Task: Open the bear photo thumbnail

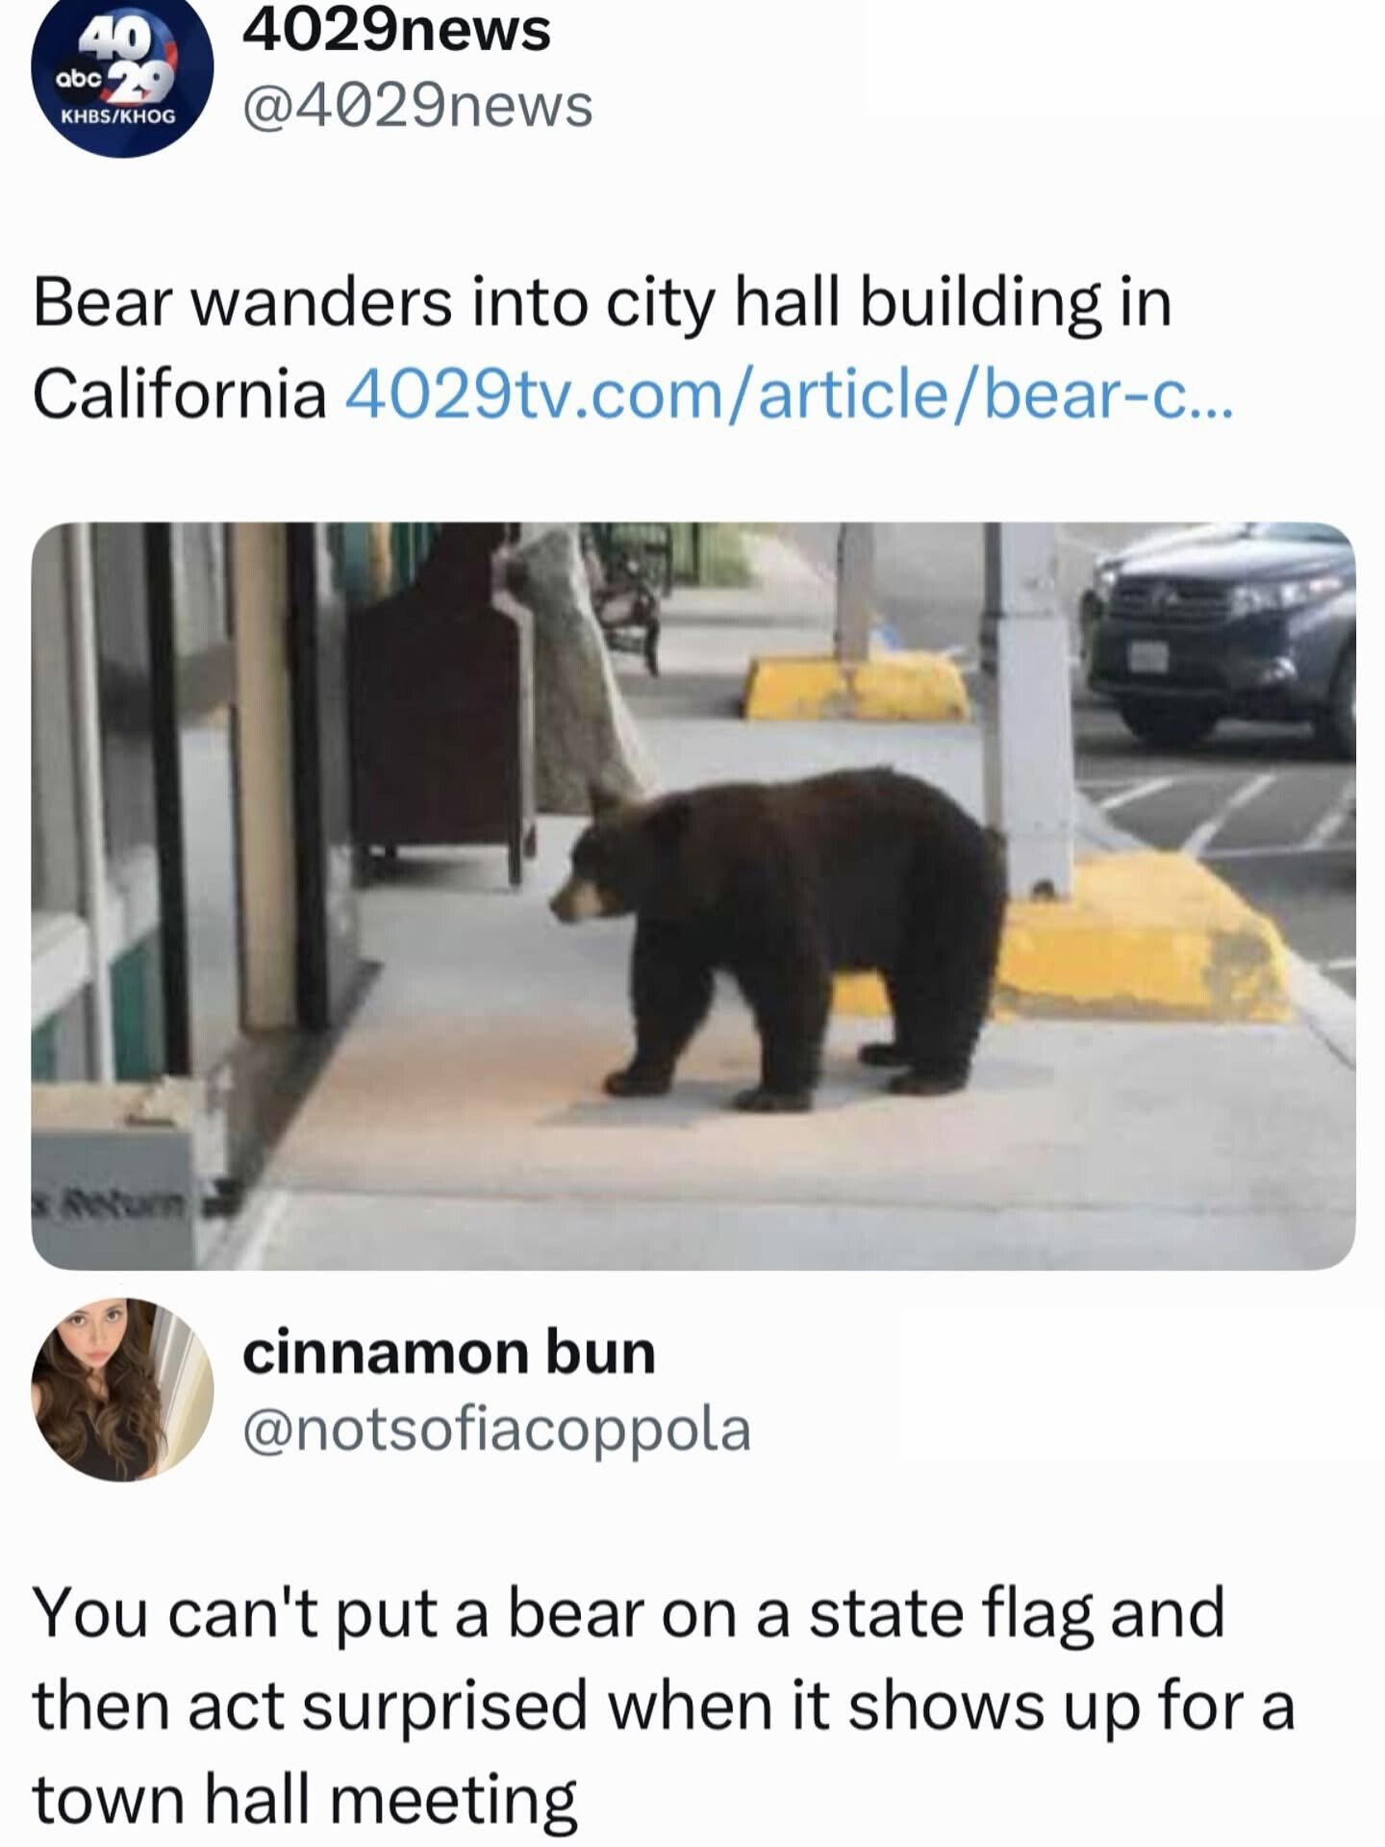Action: pos(692,896)
